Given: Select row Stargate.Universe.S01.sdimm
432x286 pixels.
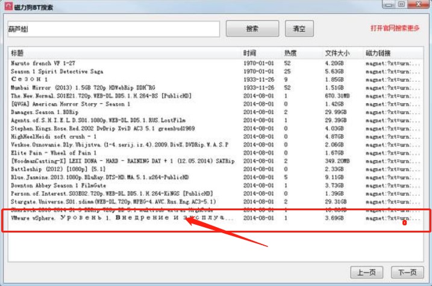Looking at the screenshot, I should point(216,202).
